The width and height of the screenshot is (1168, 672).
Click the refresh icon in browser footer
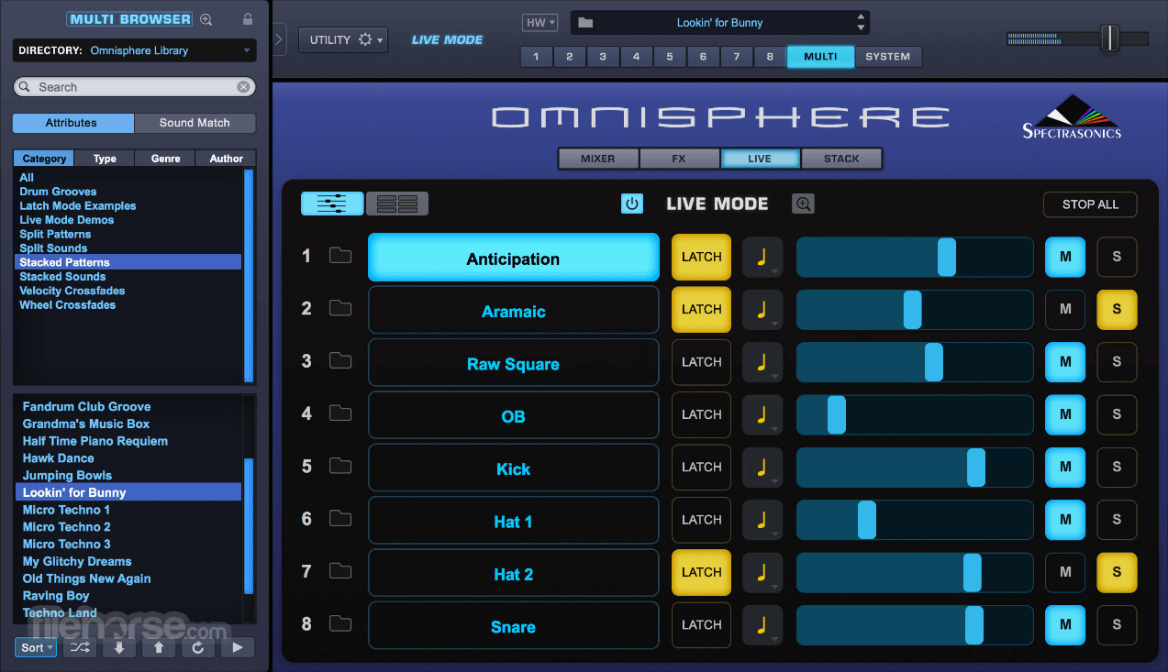(x=198, y=647)
